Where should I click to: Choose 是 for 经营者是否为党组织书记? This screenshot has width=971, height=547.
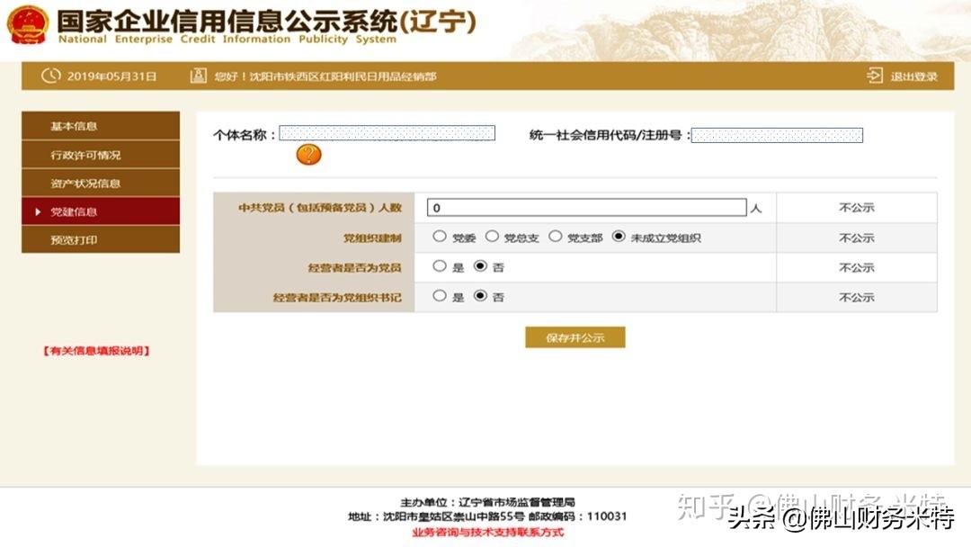(x=441, y=296)
